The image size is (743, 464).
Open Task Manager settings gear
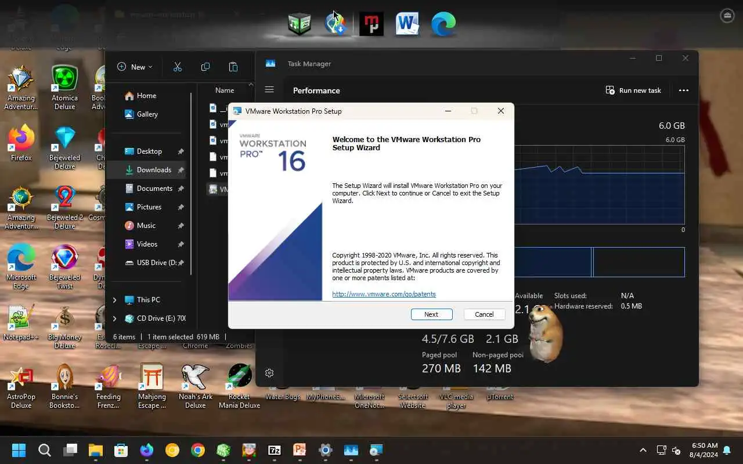coord(269,373)
